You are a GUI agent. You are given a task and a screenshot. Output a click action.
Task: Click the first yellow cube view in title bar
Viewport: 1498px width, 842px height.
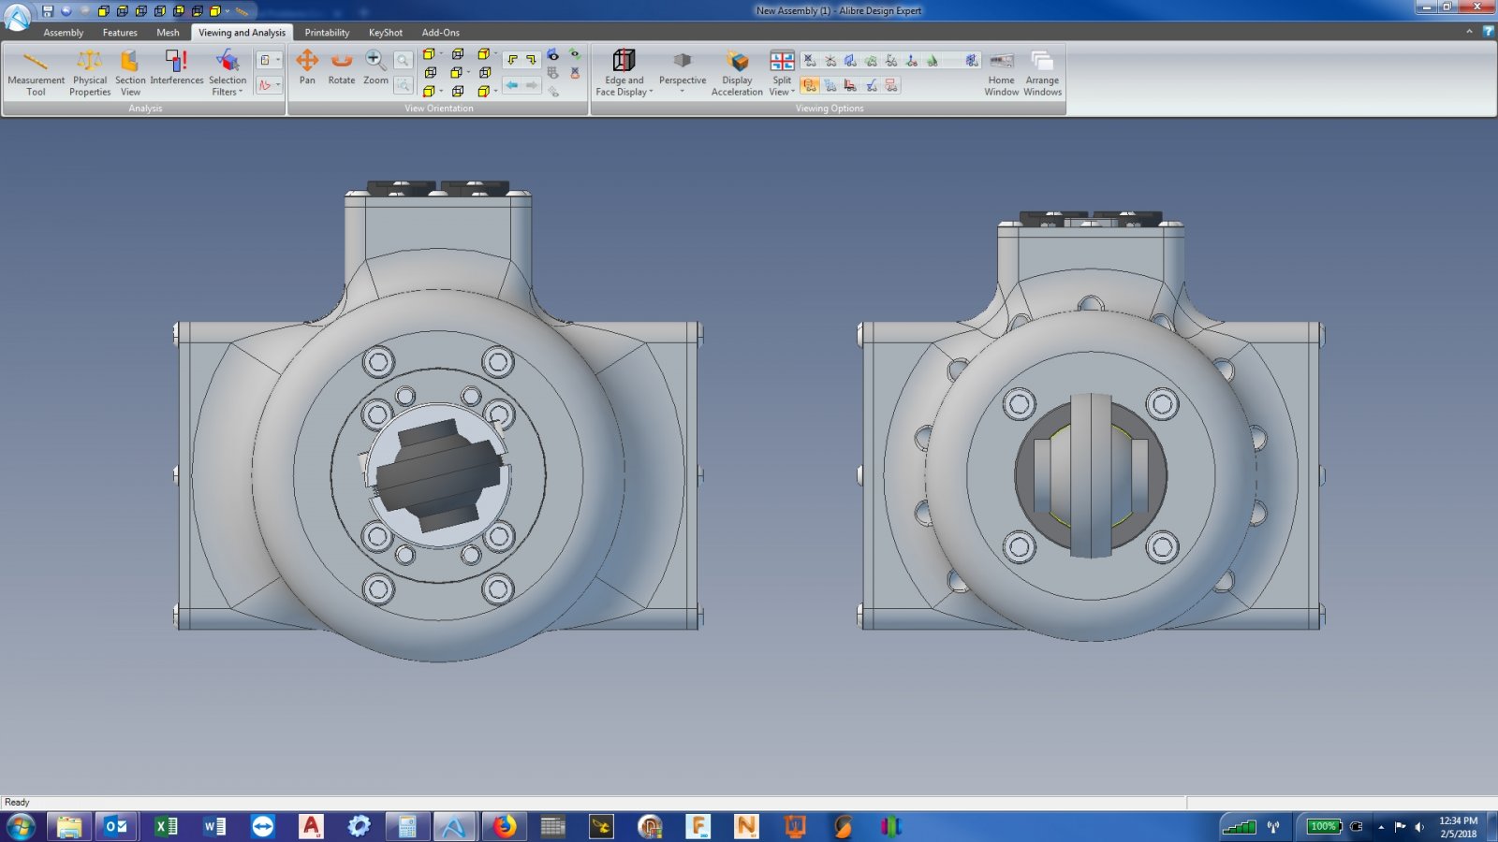103,11
